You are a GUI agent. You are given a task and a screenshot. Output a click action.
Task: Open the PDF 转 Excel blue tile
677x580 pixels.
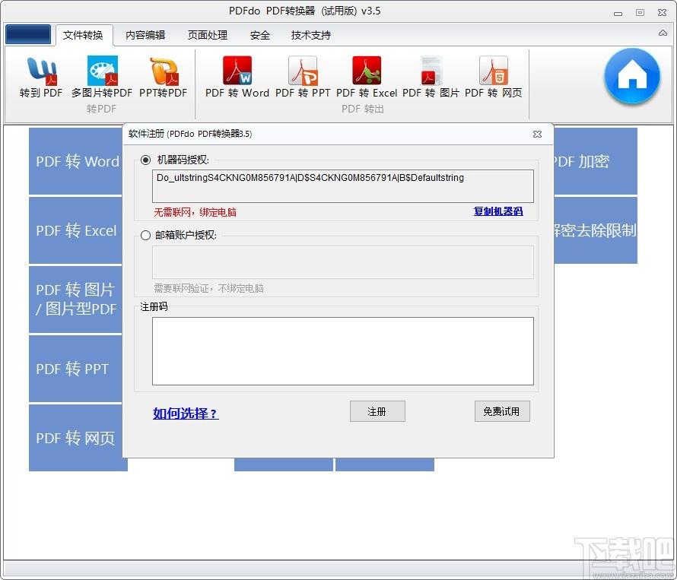click(x=75, y=230)
